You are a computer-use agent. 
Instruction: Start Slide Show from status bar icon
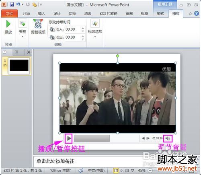[133, 171]
